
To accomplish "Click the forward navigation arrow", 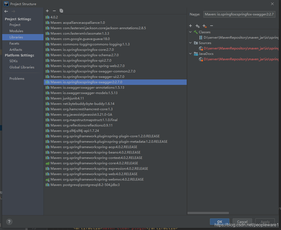I will (x=13, y=11).
